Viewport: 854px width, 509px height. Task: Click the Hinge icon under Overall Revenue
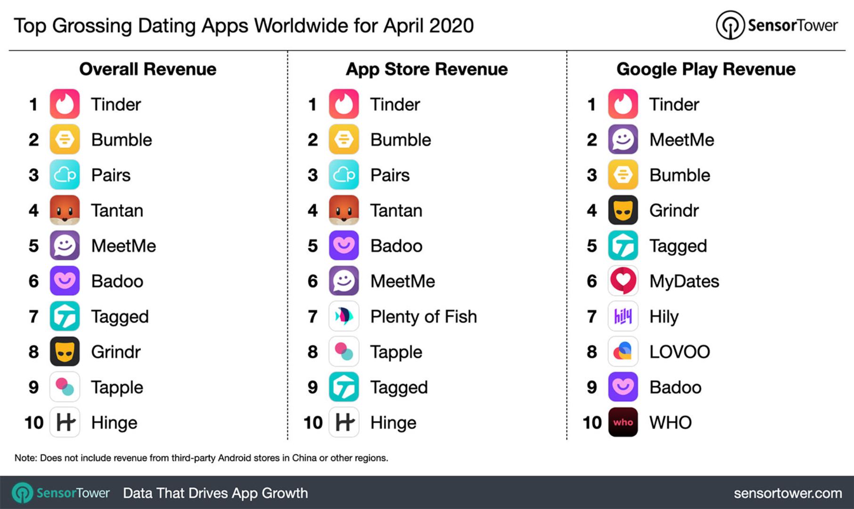(x=65, y=422)
